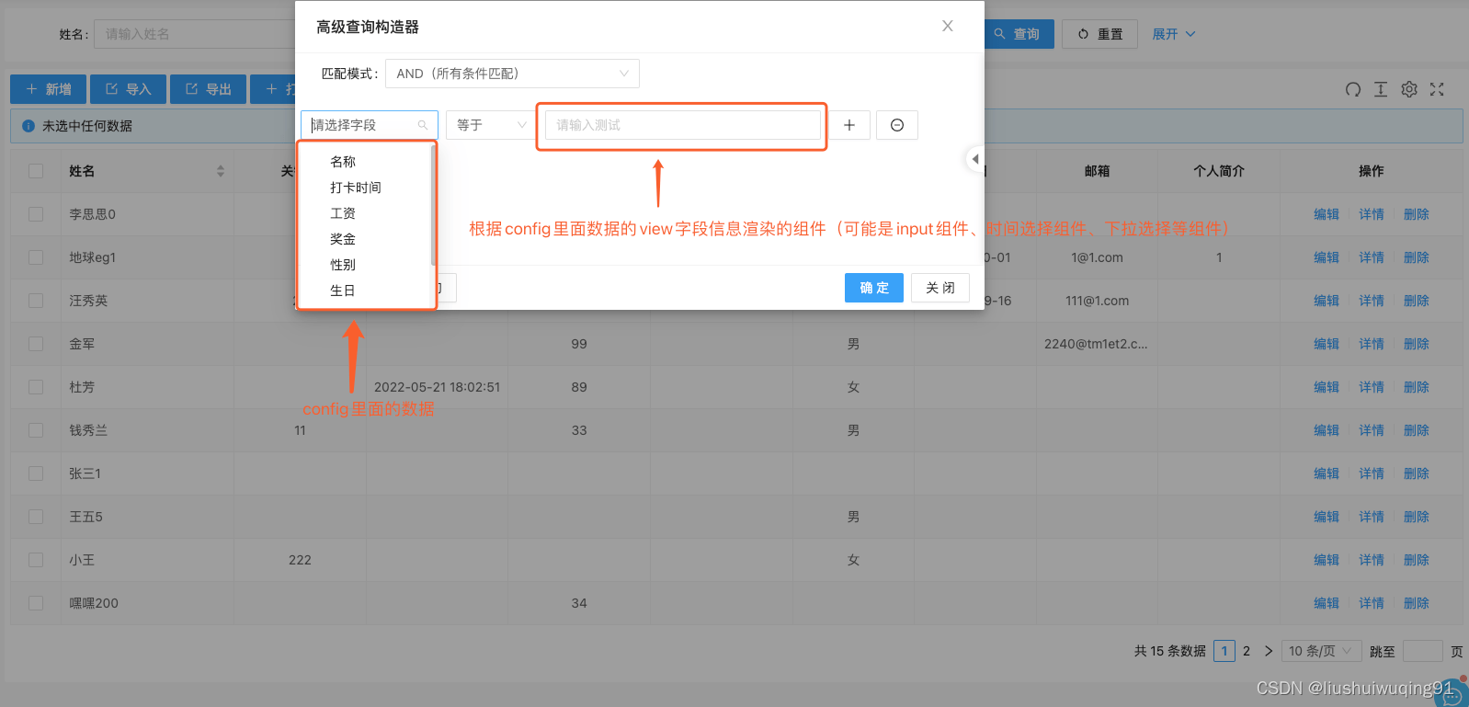Tick the checkbox for 李思思0 row

click(x=36, y=214)
